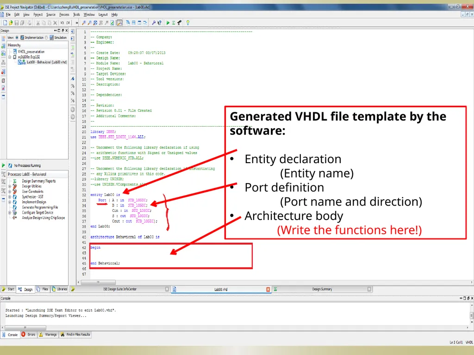
Task: Open the Help menu
Action: click(115, 14)
